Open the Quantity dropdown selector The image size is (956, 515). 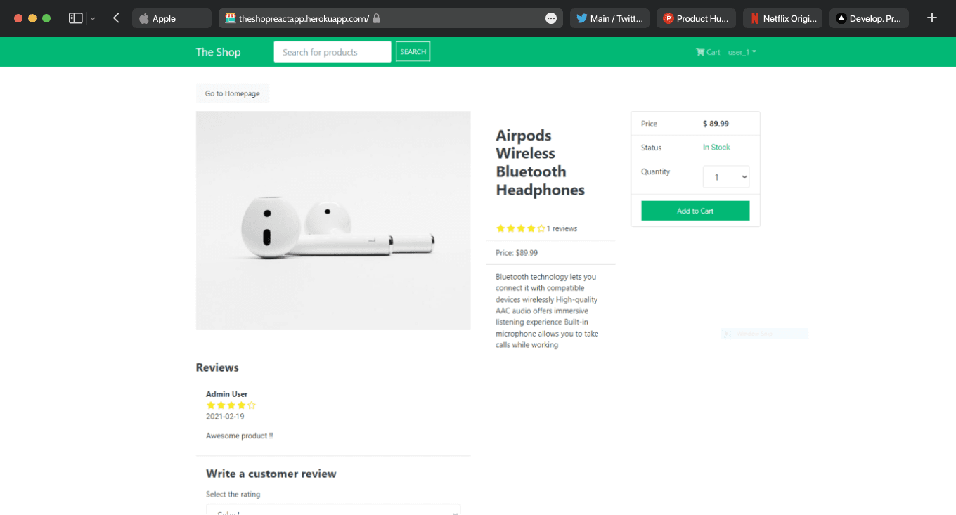click(726, 177)
